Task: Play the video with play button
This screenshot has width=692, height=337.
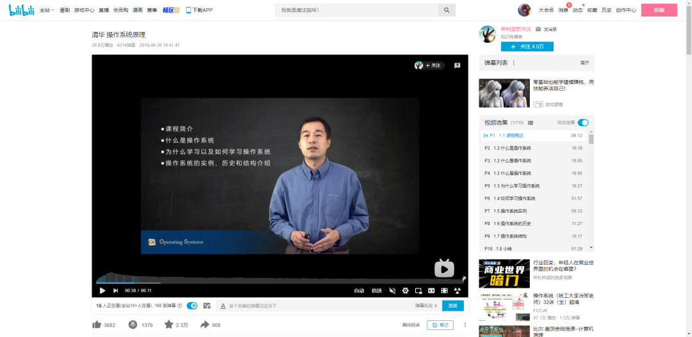Action: pyautogui.click(x=103, y=290)
